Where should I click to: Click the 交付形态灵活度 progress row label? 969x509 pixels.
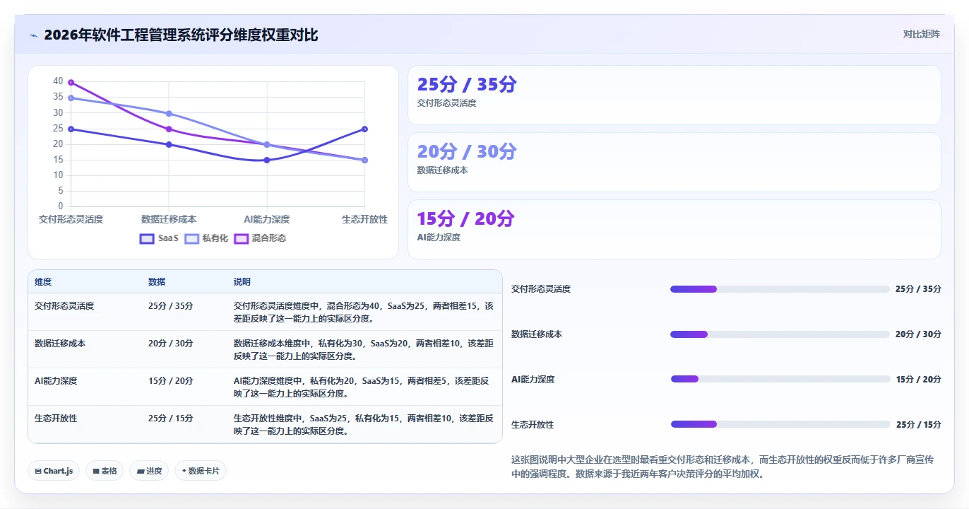click(x=541, y=289)
